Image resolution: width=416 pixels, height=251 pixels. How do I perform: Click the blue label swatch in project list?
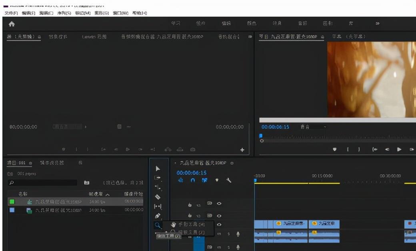tap(12, 210)
